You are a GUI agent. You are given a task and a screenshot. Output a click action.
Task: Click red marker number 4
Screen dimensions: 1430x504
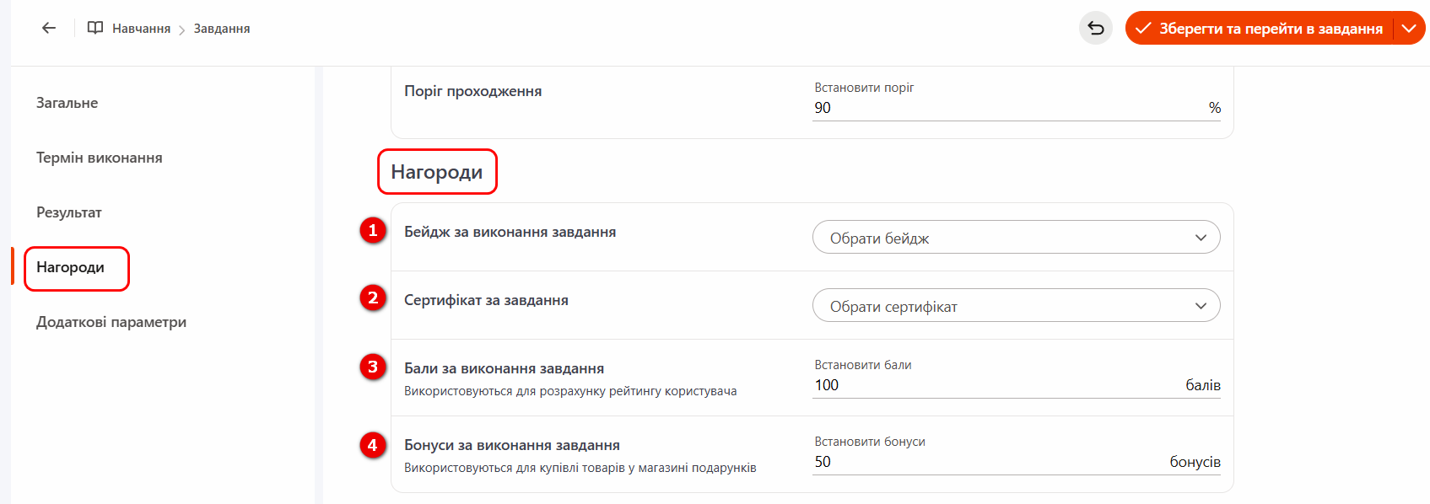373,444
